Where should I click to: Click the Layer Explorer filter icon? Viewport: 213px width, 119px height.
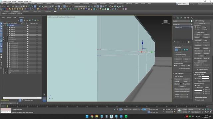pyautogui.click(x=21, y=20)
